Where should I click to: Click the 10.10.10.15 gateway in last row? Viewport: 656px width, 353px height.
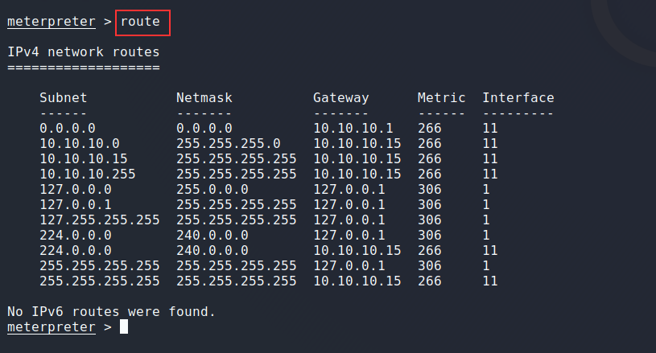(x=357, y=281)
